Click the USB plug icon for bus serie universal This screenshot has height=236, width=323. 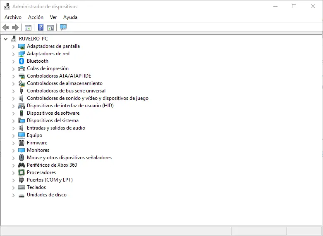point(21,91)
